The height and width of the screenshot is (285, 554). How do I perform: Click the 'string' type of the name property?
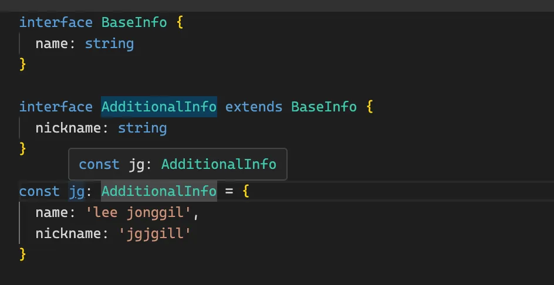click(x=109, y=44)
